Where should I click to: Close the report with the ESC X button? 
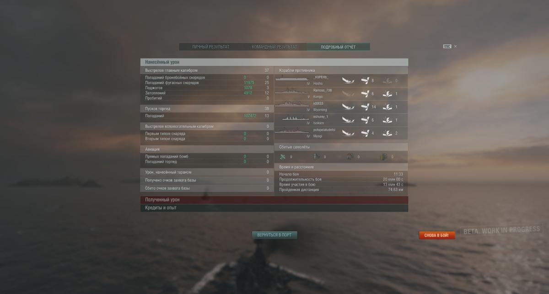point(450,46)
